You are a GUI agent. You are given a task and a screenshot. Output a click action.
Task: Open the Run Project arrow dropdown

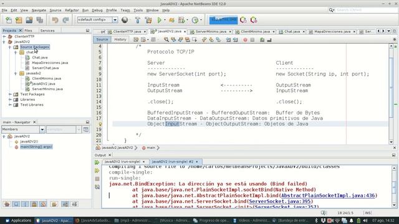[165, 20]
